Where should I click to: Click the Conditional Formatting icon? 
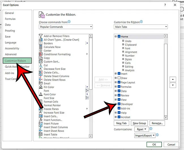(x=41, y=54)
